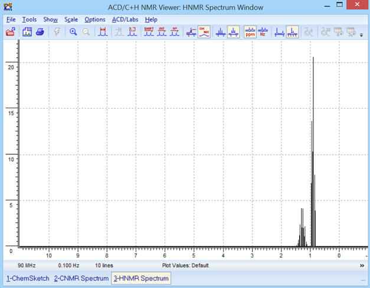Open the Help menu
This screenshot has height=288, width=370.
pyautogui.click(x=151, y=20)
